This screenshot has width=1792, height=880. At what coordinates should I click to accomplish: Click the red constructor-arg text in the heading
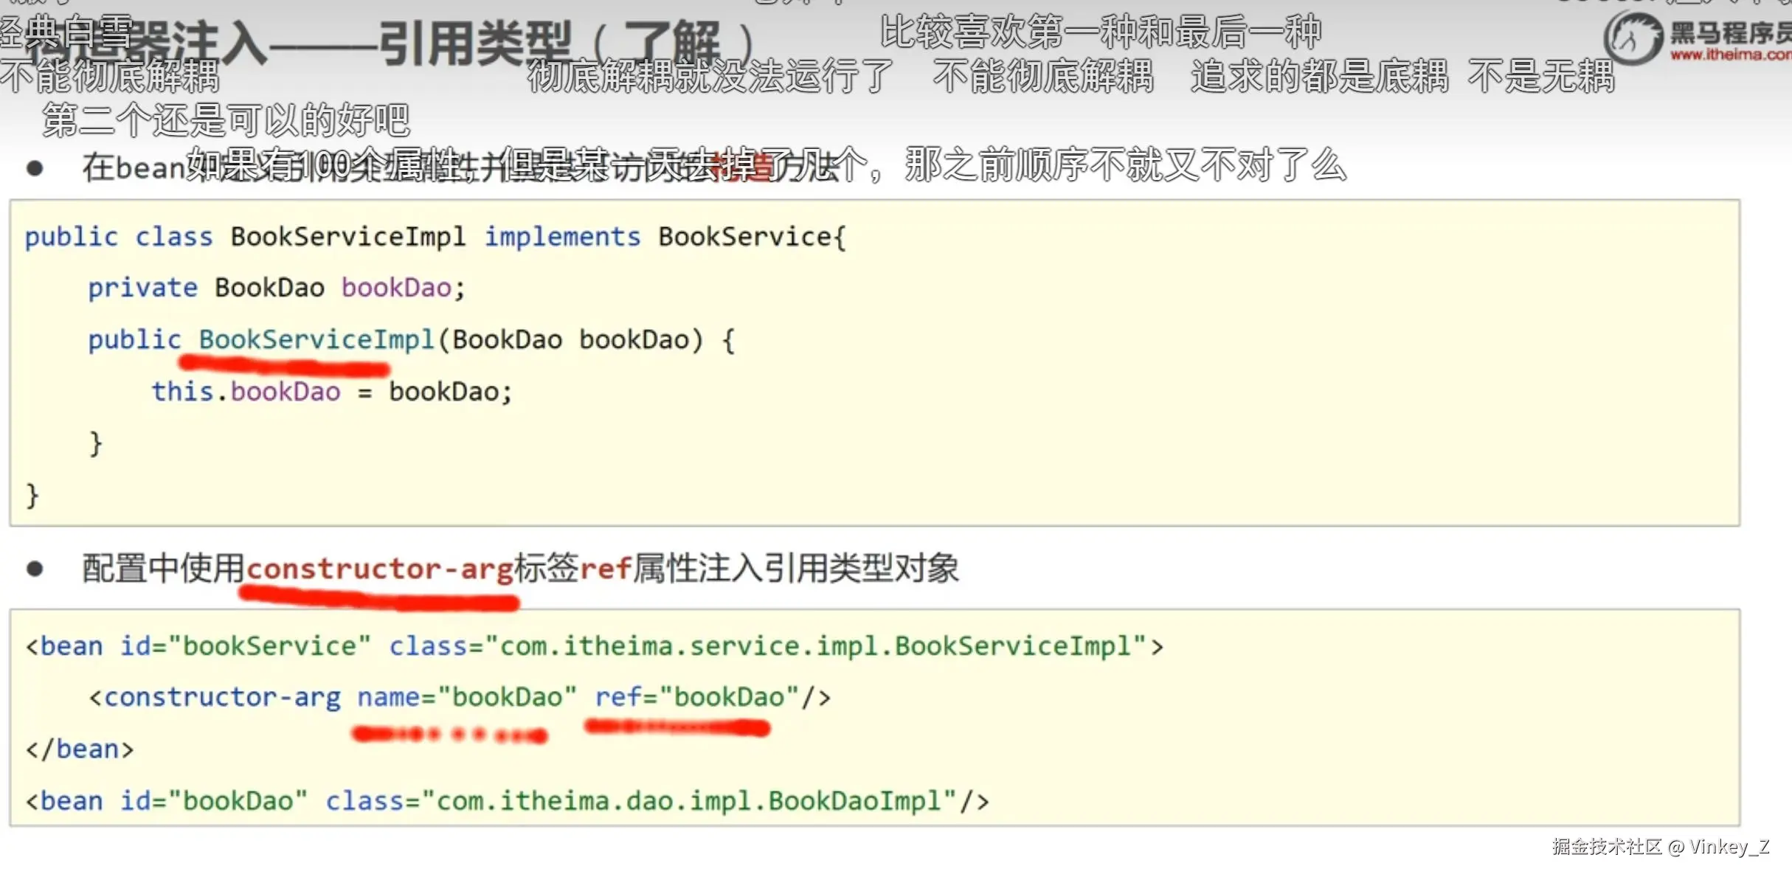[380, 569]
